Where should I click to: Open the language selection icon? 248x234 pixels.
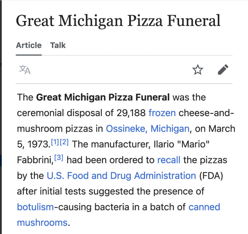(25, 70)
